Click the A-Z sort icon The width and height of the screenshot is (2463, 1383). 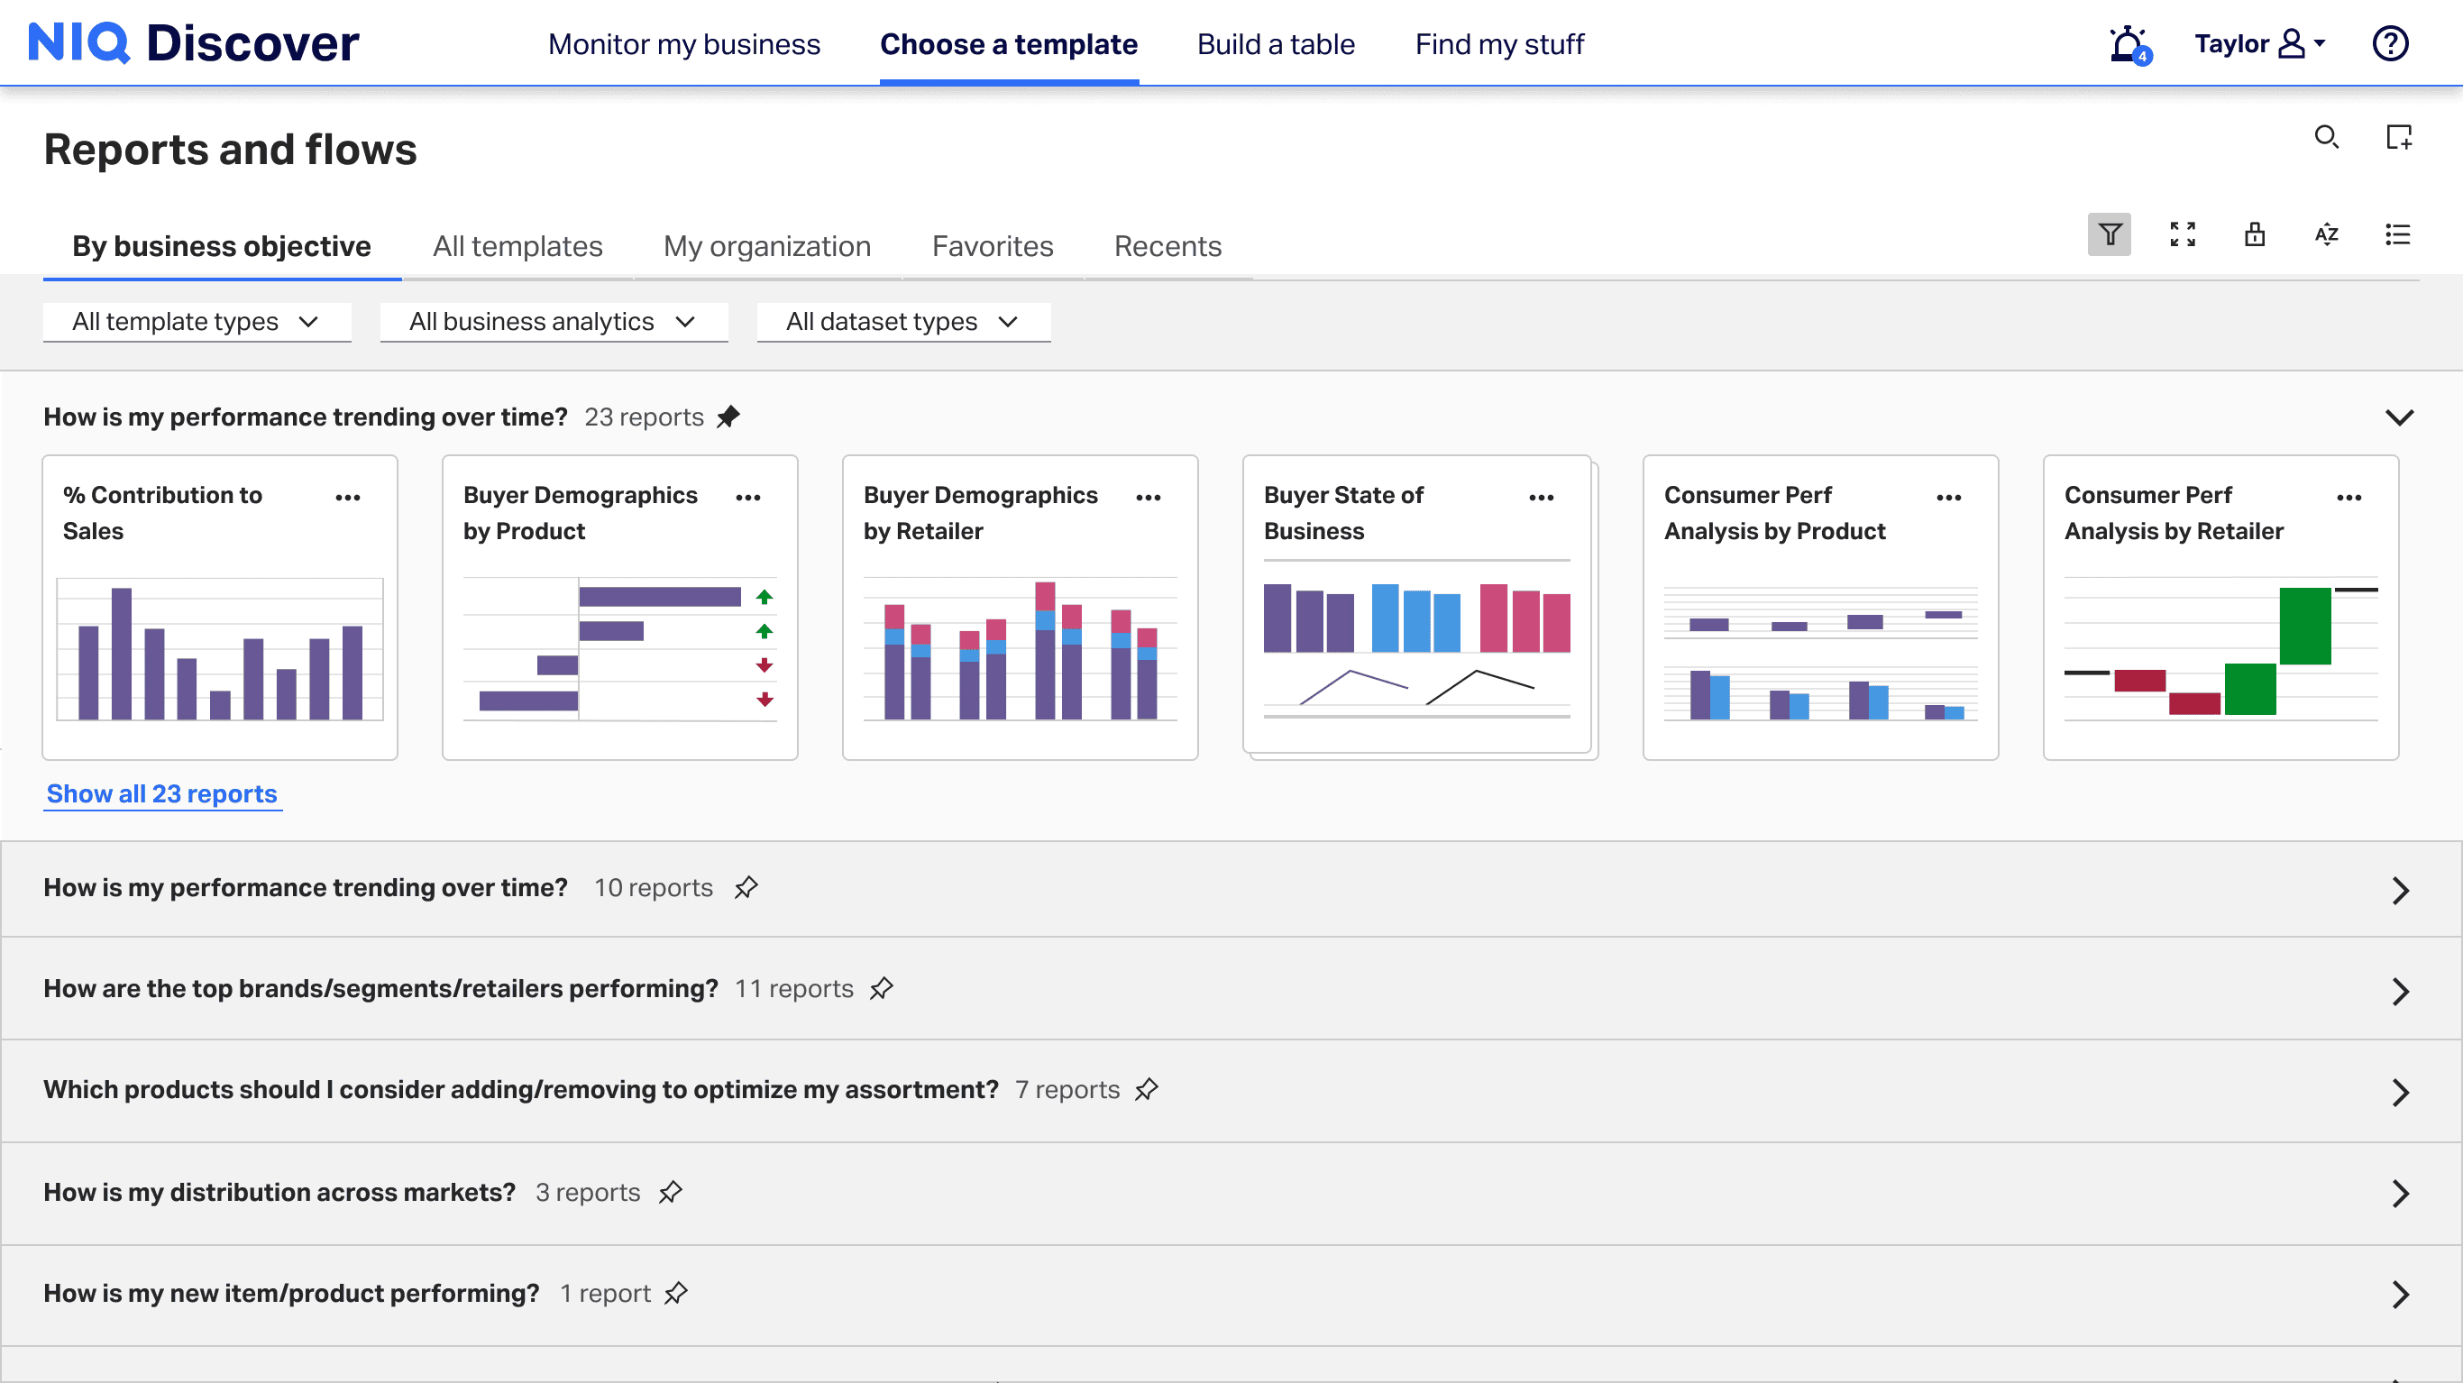point(2325,234)
